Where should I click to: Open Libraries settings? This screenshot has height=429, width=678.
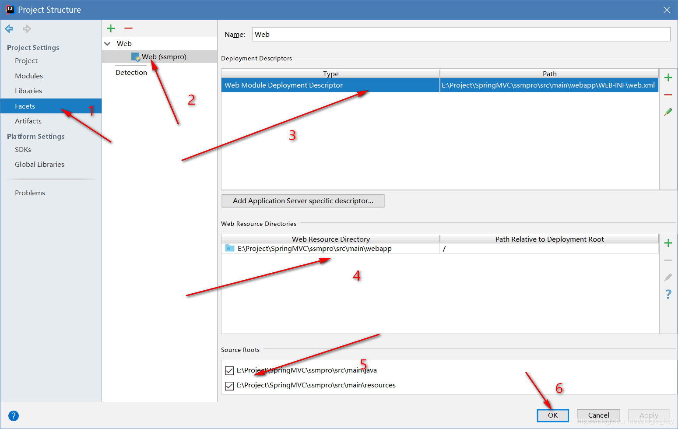point(28,91)
